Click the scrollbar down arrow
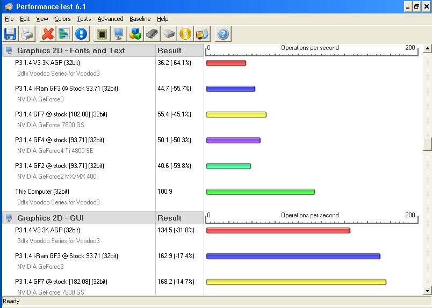432x308 pixels. [427, 290]
